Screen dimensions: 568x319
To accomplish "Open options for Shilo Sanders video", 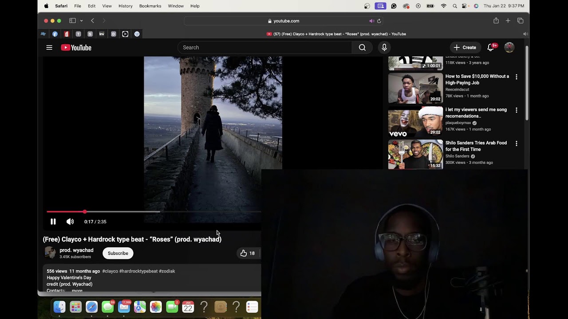I will point(516,144).
